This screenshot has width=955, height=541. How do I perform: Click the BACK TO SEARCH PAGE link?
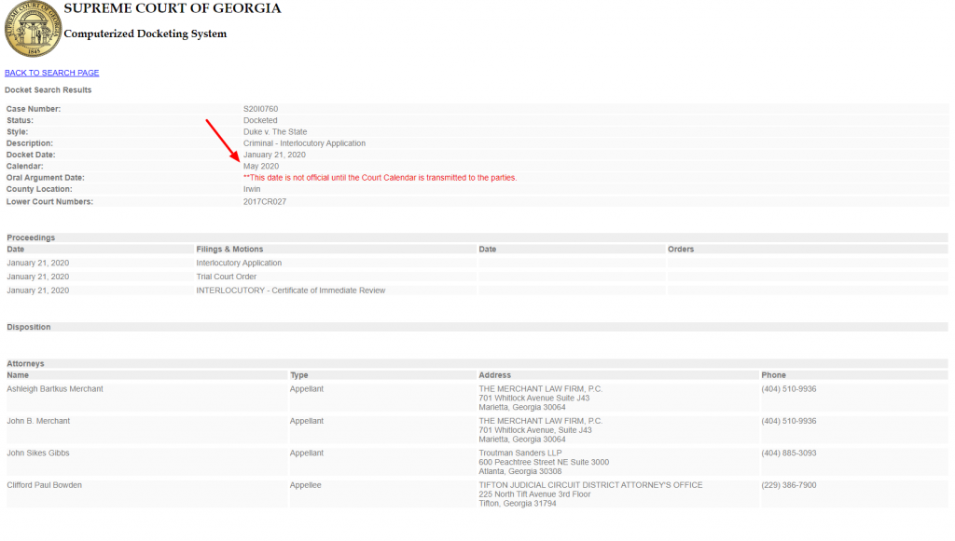(52, 73)
